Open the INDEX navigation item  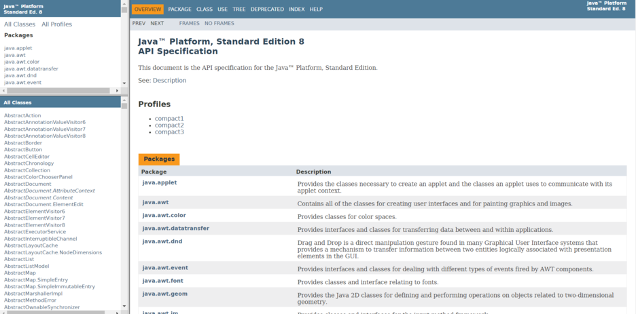coord(297,9)
